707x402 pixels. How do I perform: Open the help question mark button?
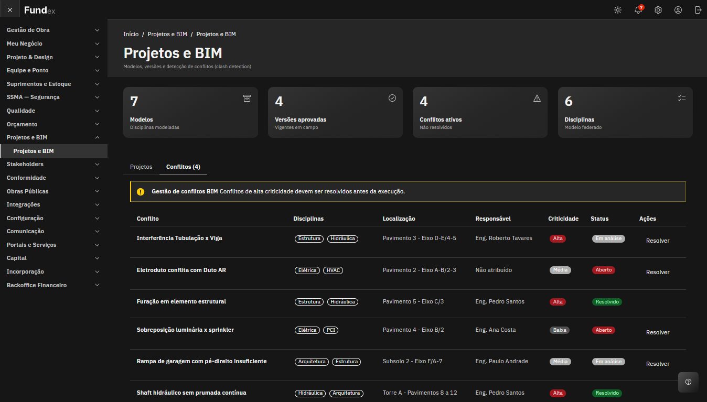(x=688, y=382)
